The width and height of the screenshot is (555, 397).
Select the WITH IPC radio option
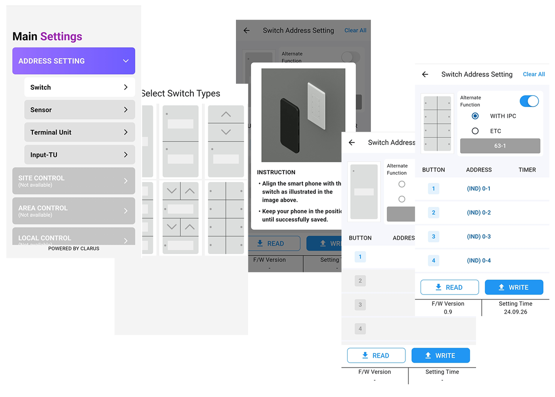point(475,116)
